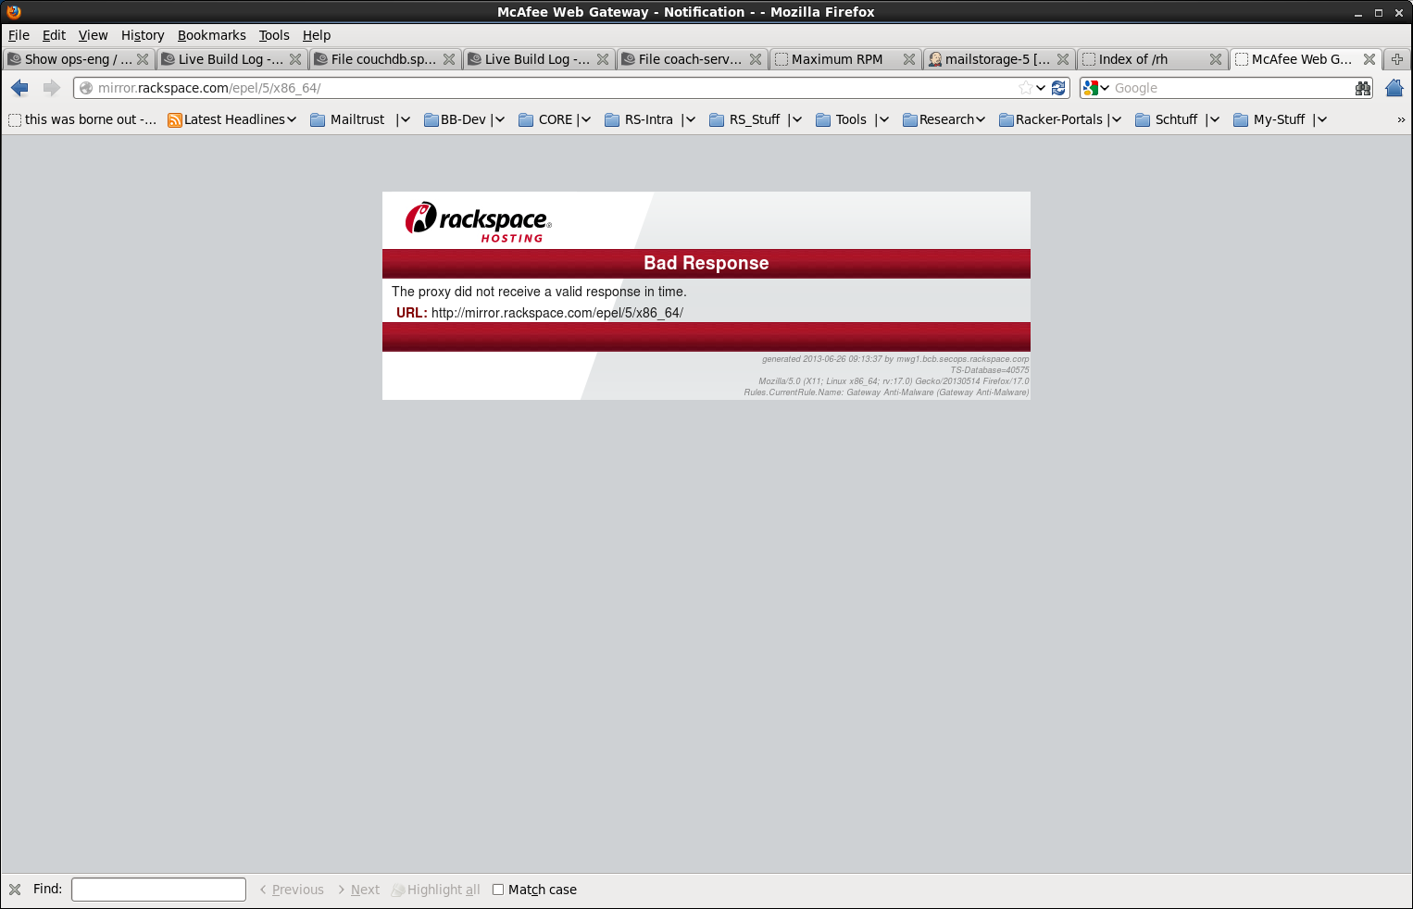Close the Find bar
The width and height of the screenshot is (1413, 909).
coord(15,890)
